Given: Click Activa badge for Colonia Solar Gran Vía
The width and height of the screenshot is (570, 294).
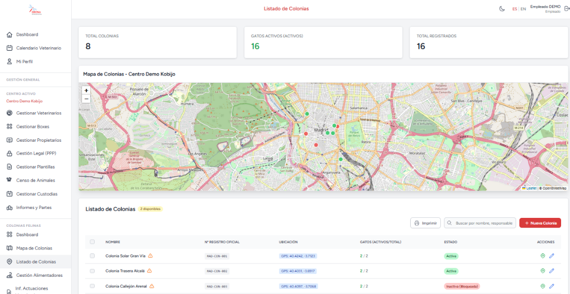Looking at the screenshot, I should tap(451, 256).
